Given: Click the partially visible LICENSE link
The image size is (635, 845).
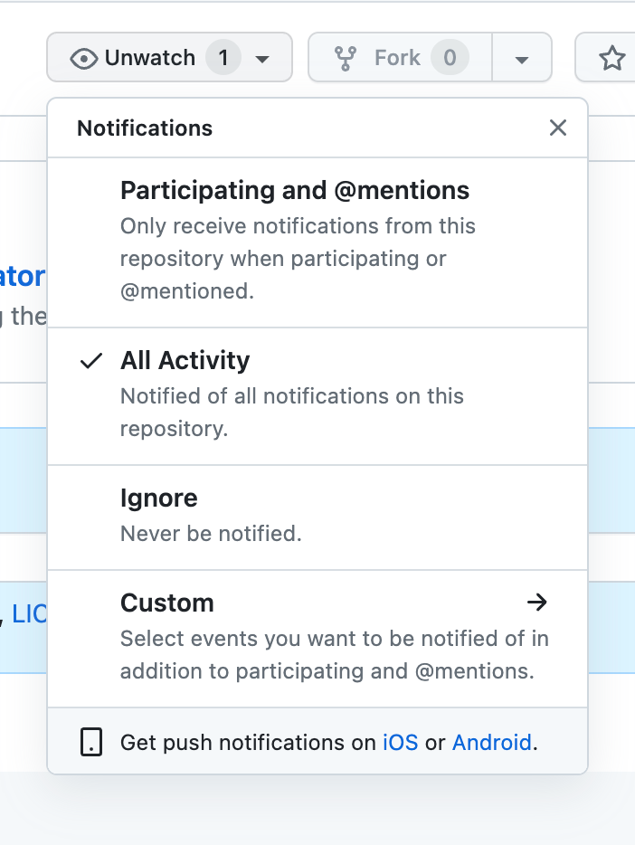Looking at the screenshot, I should [28, 614].
